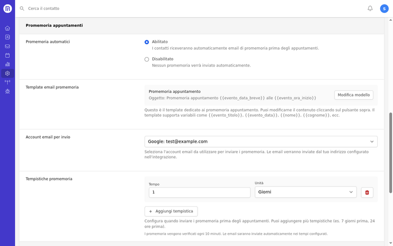Click the Modifica modello button
The image size is (393, 246).
[x=354, y=95]
